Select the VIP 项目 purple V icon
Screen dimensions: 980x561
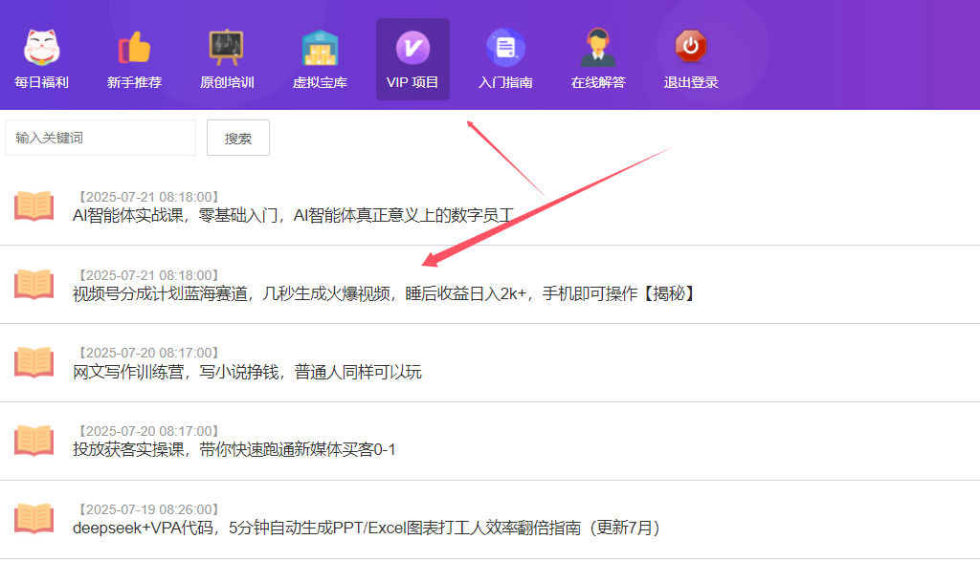tap(412, 48)
